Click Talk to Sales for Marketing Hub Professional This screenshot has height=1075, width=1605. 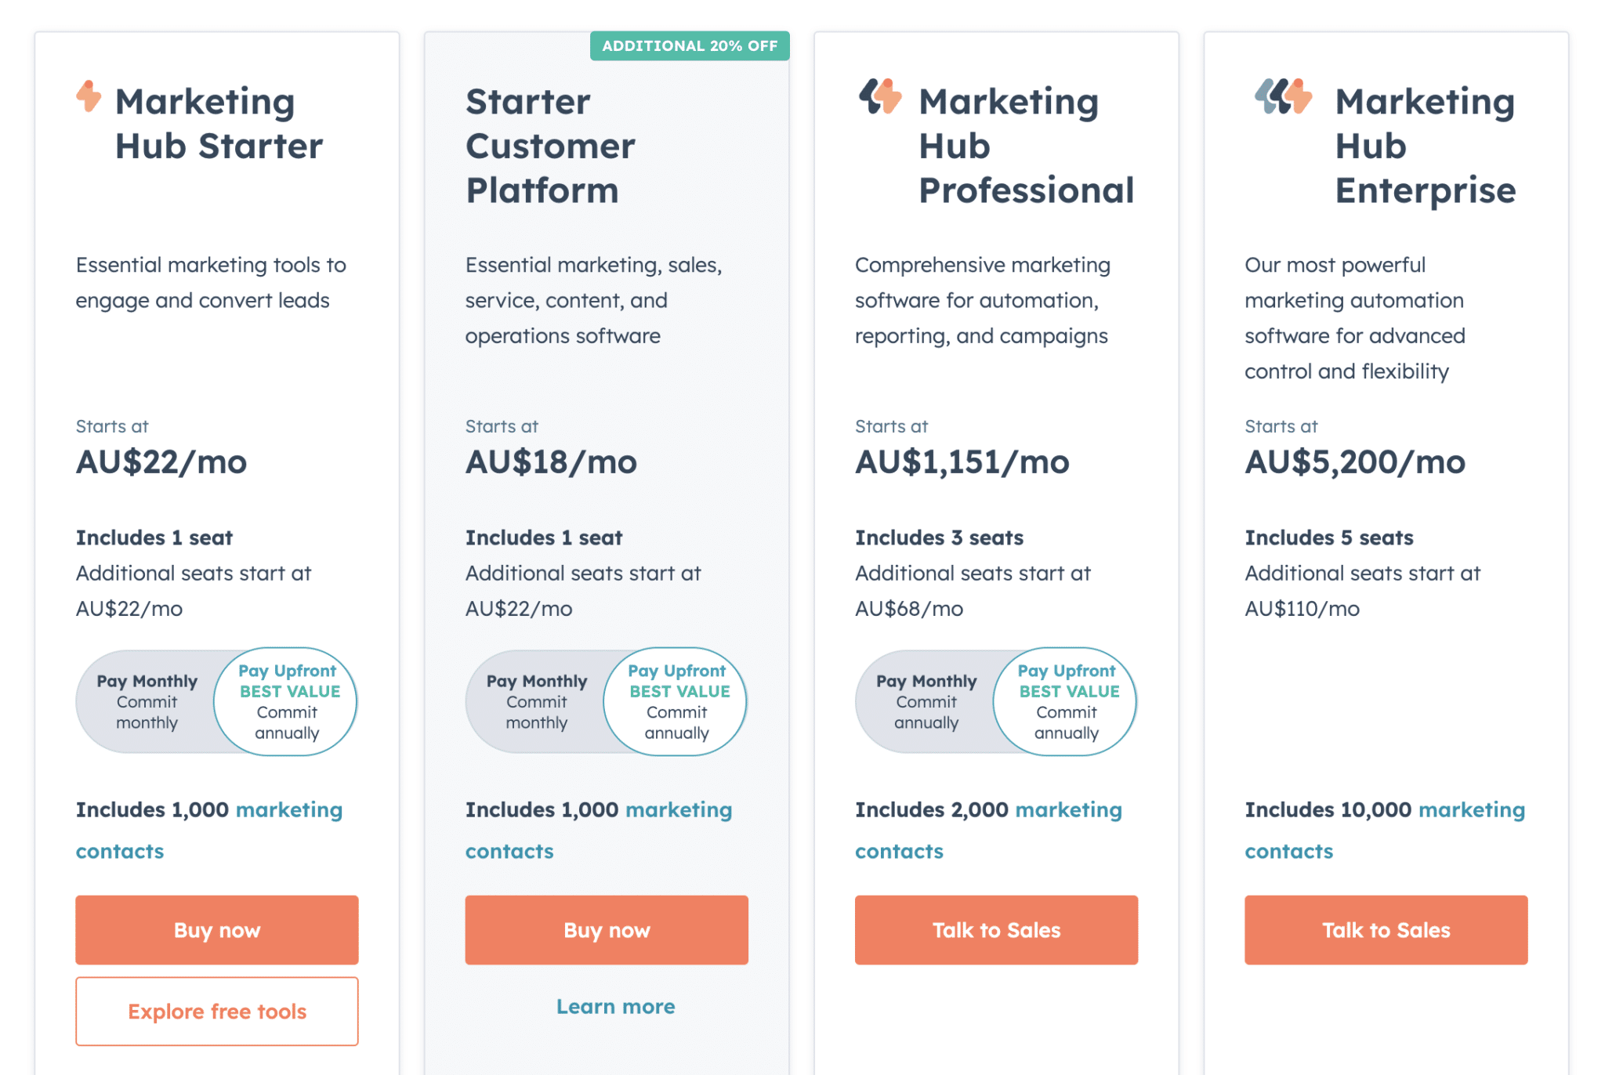coord(996,930)
